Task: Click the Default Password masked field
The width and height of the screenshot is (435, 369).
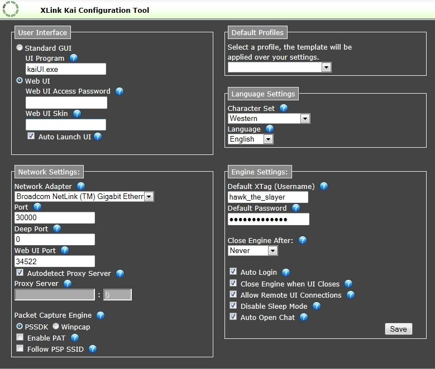Action: point(269,219)
